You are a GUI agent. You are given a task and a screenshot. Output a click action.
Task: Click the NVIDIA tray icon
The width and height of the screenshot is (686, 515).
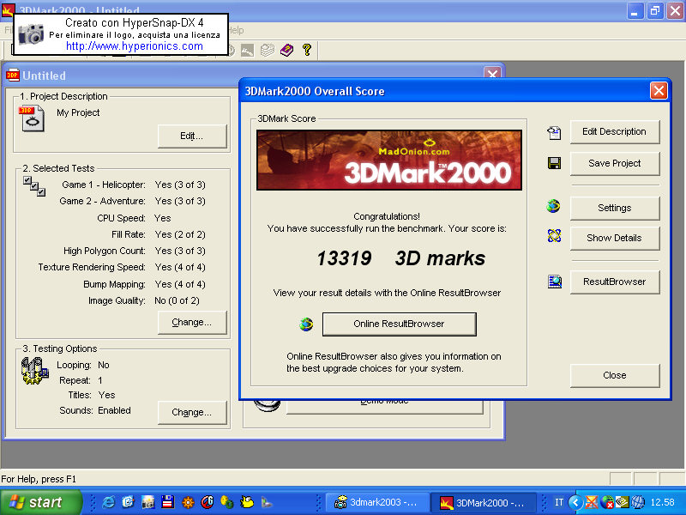coord(622,502)
